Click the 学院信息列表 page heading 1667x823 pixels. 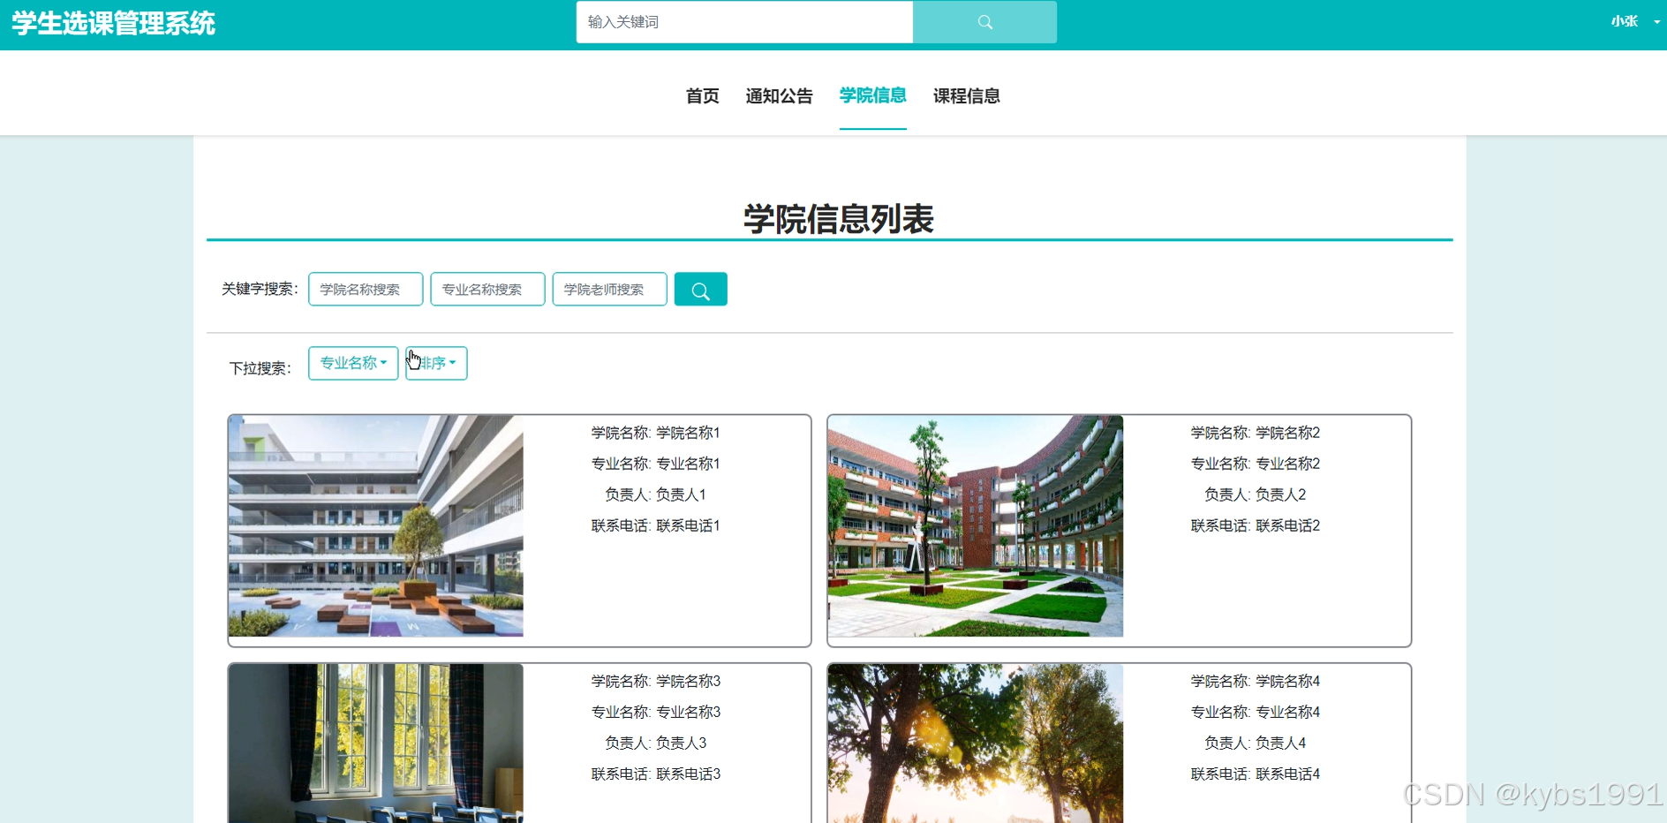838,219
